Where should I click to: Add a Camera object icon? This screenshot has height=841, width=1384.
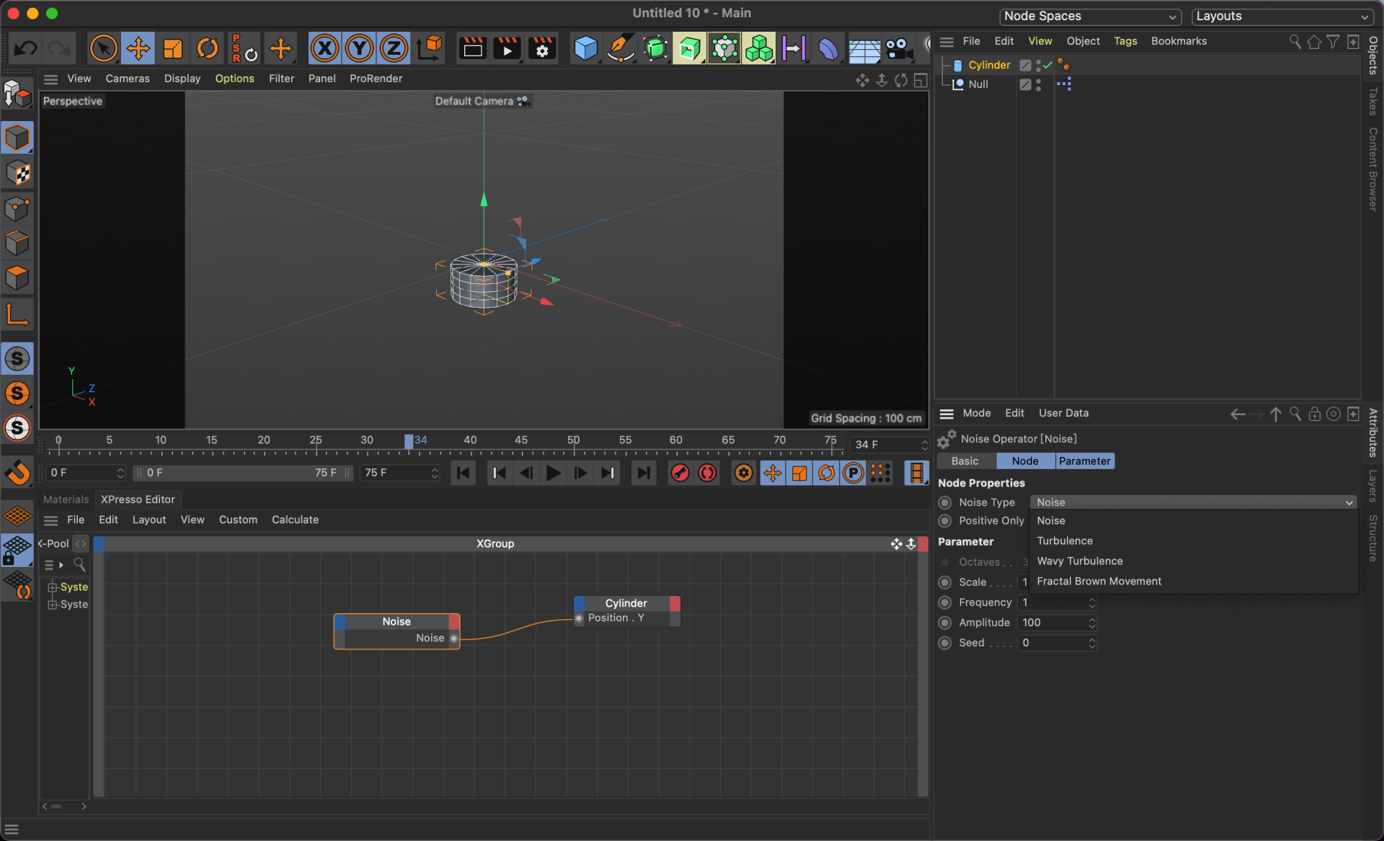(898, 48)
